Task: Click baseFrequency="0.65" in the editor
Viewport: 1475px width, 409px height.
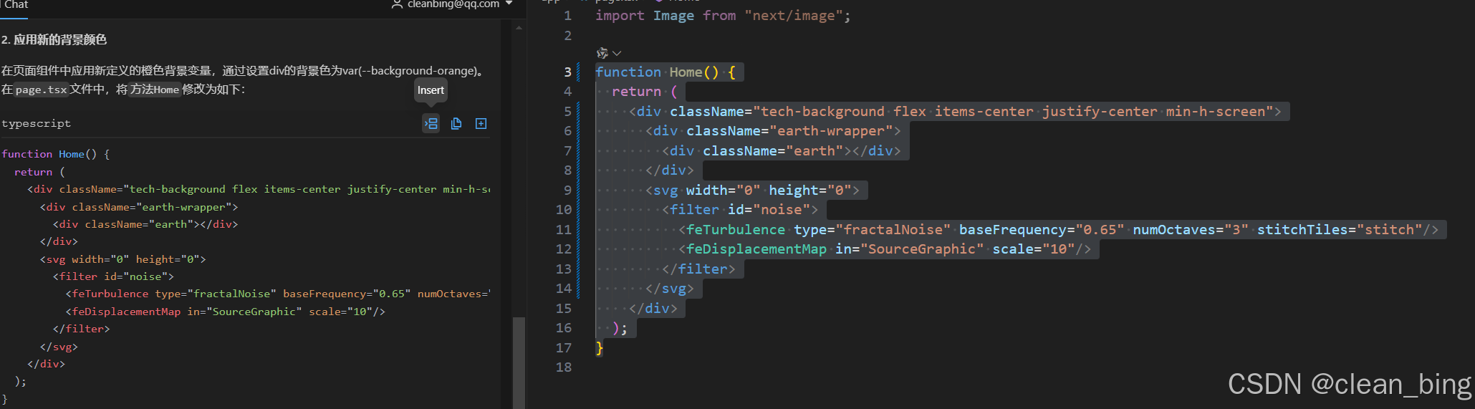Action: click(x=1042, y=229)
